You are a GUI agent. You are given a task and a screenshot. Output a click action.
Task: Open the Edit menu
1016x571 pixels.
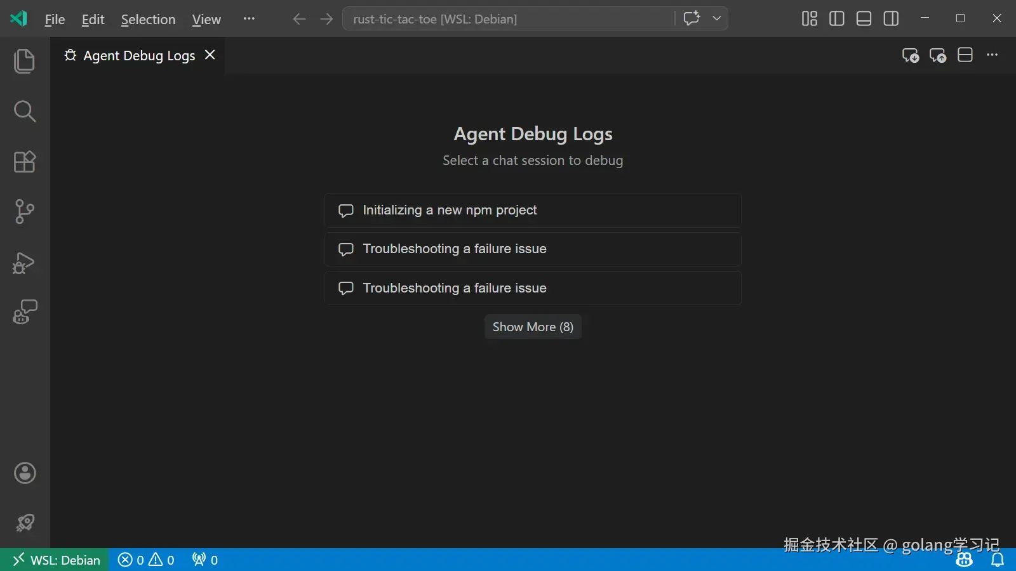tap(93, 19)
